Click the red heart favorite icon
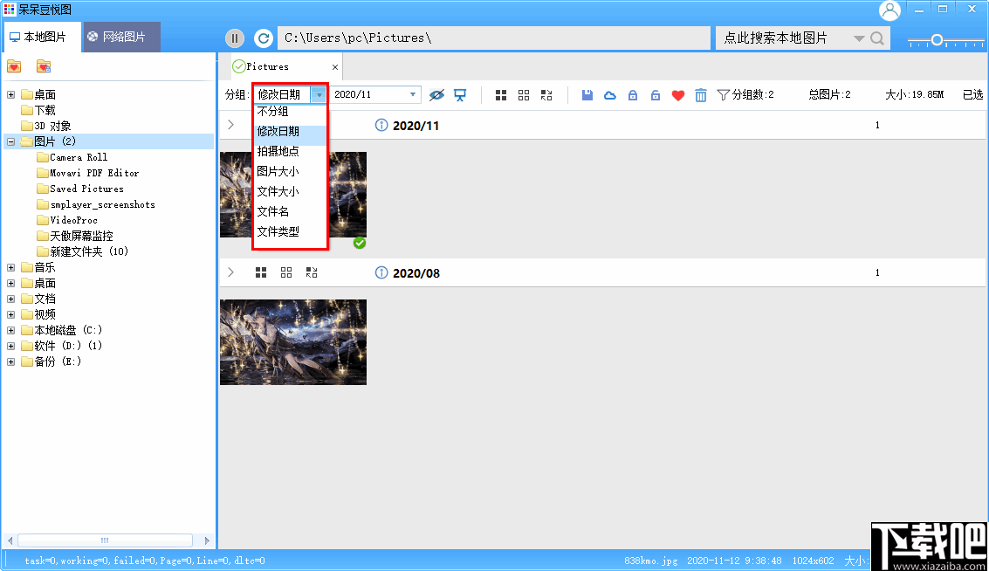989x571 pixels. (678, 95)
